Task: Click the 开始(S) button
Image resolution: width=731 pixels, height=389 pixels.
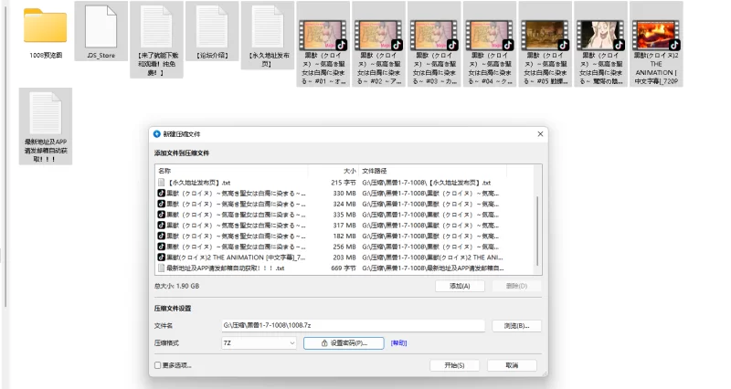Action: [x=454, y=365]
